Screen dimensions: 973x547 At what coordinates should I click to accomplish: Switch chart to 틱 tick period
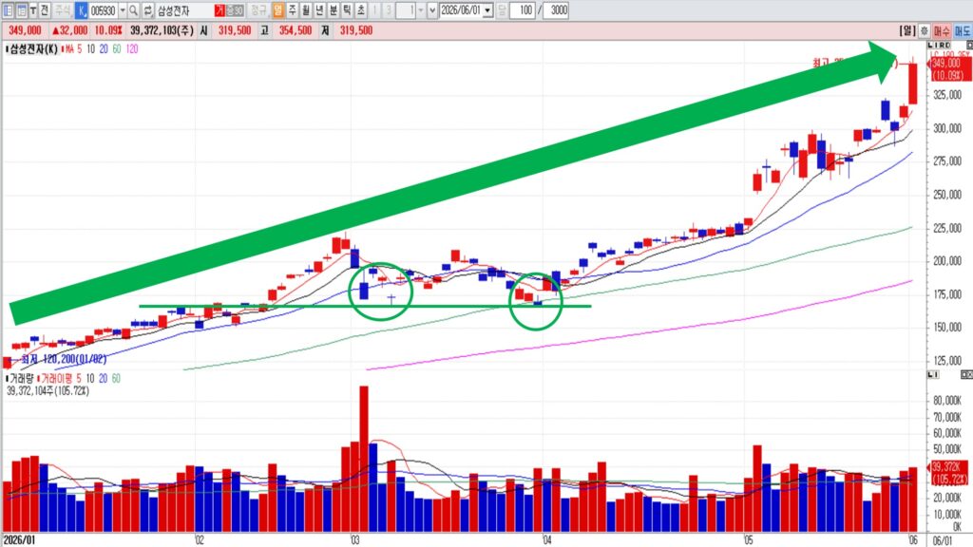click(346, 10)
